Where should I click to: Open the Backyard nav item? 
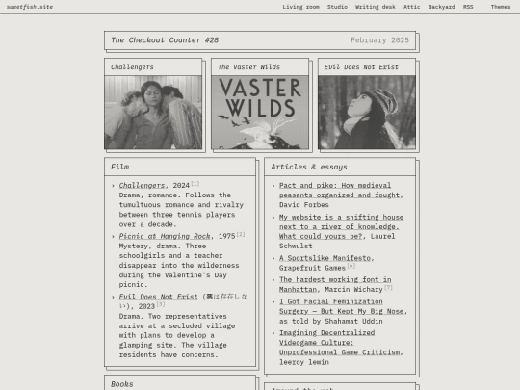pos(441,7)
